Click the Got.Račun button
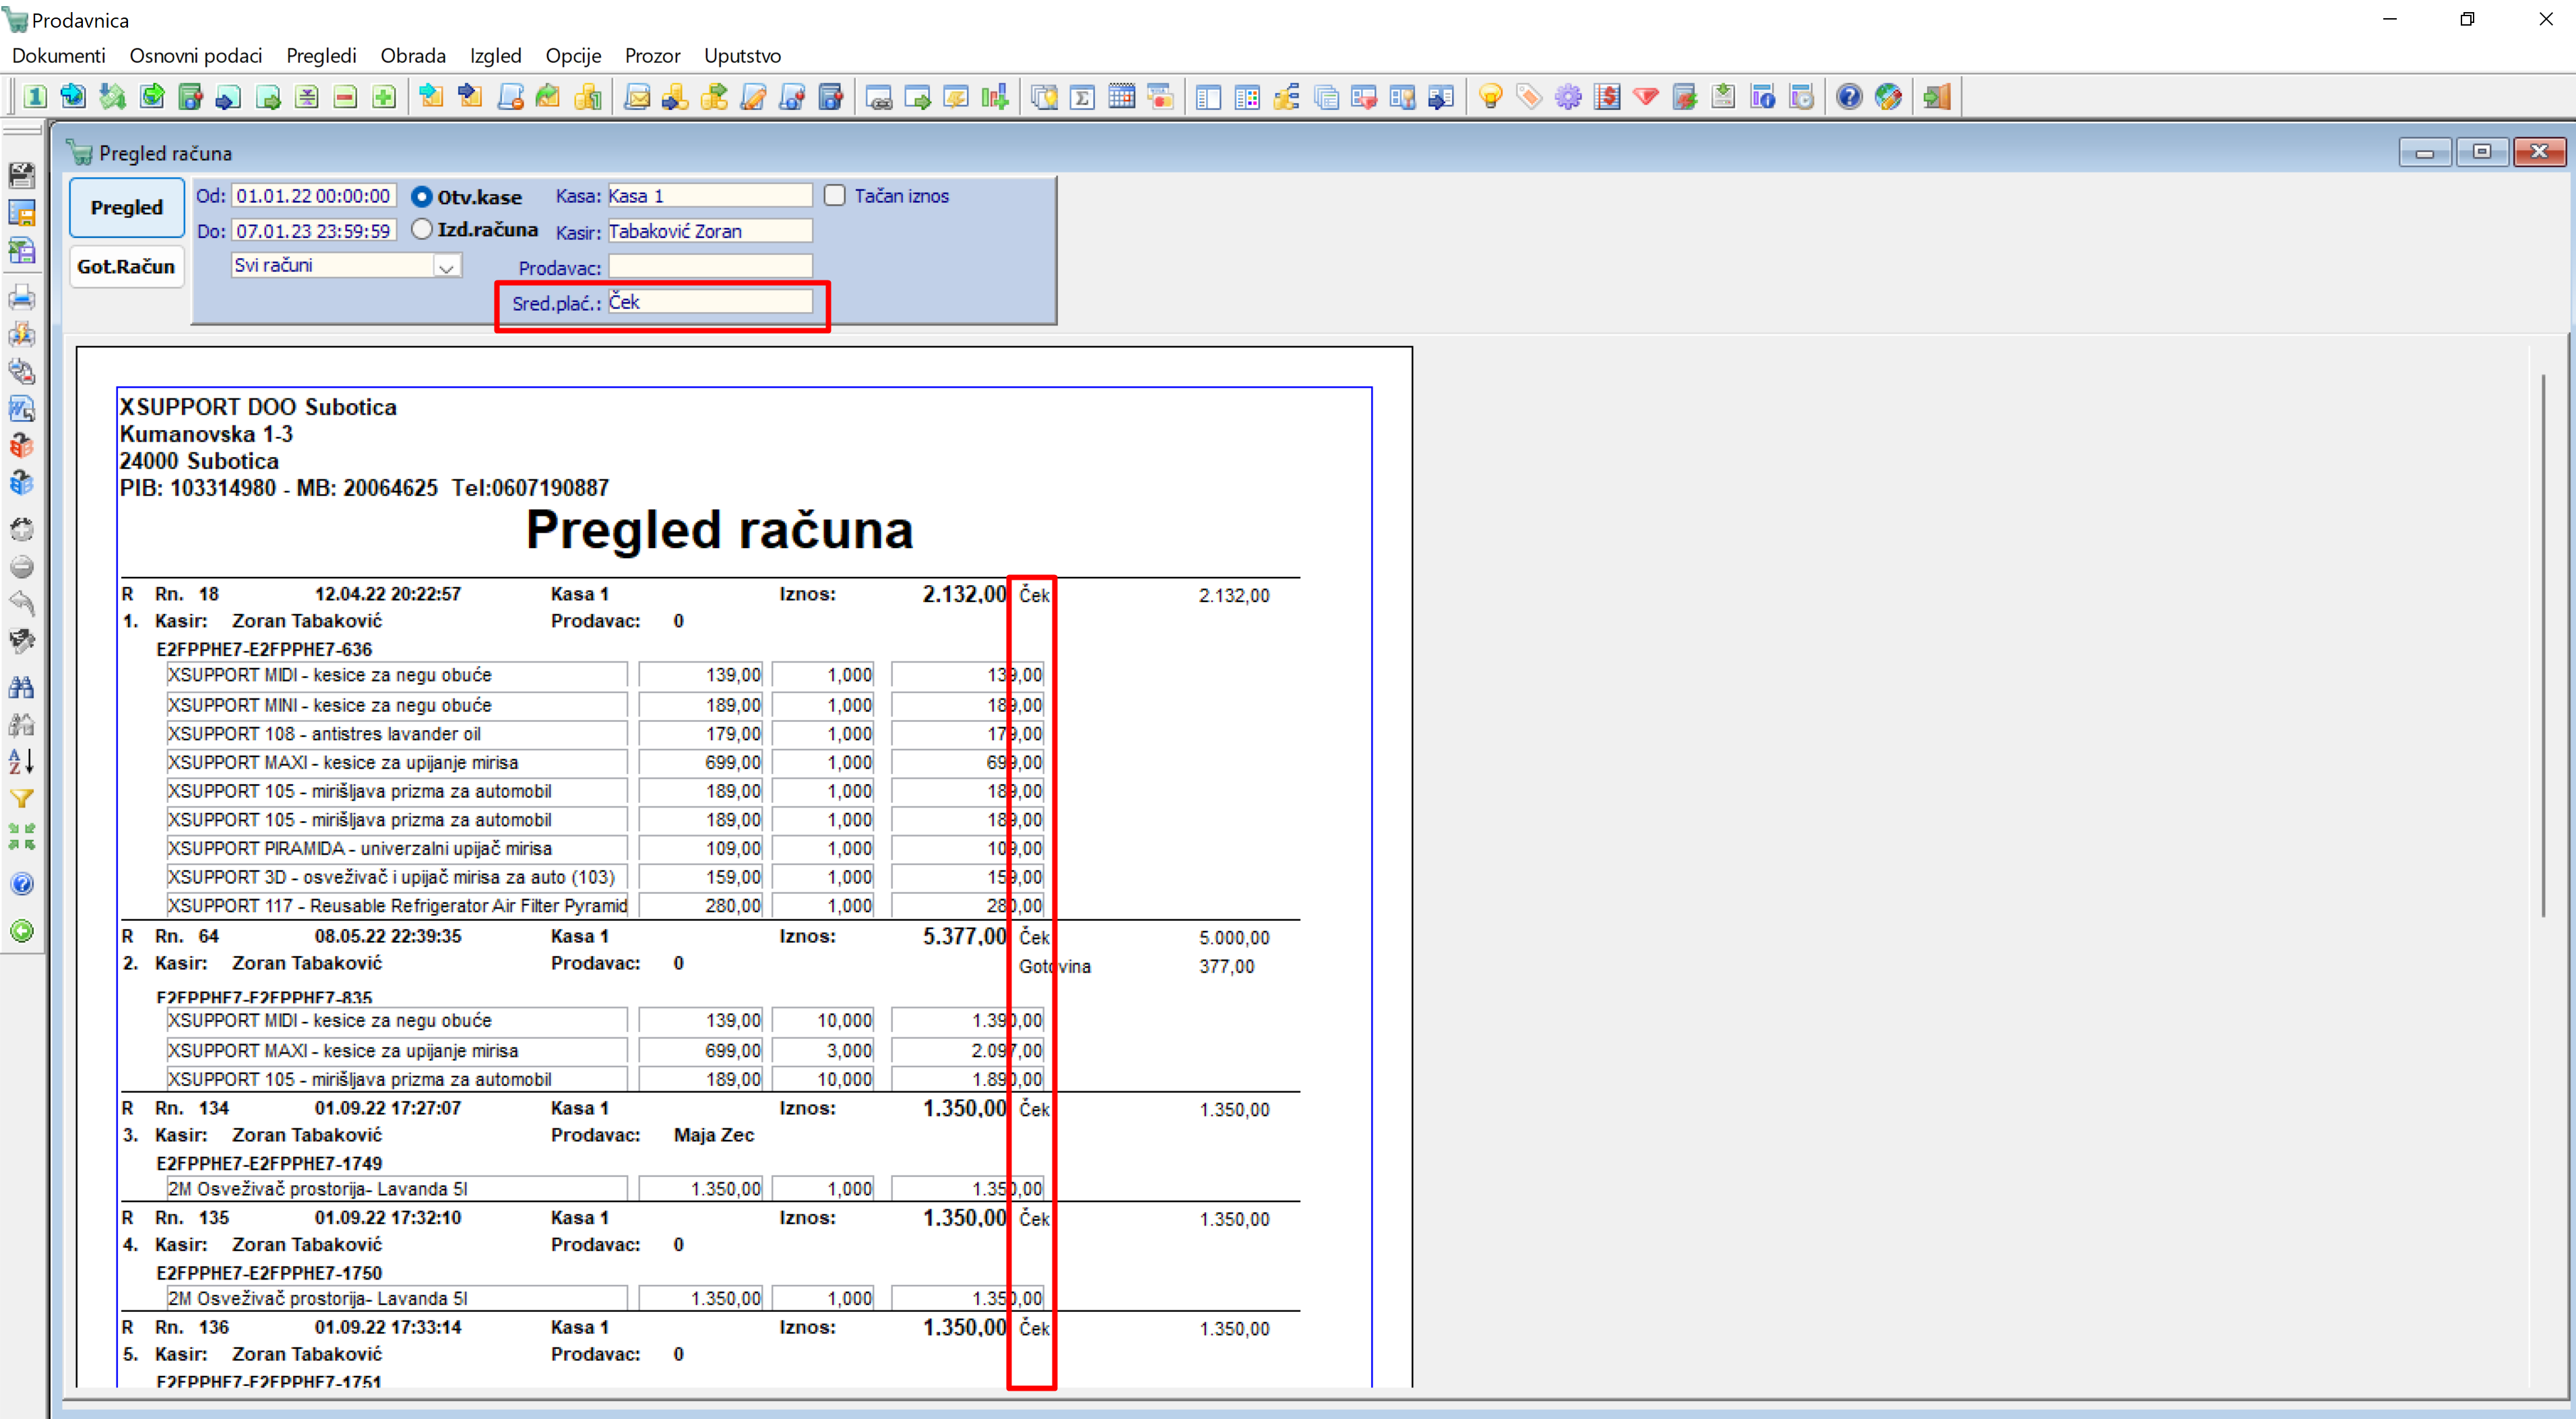This screenshot has width=2576, height=1419. point(126,266)
